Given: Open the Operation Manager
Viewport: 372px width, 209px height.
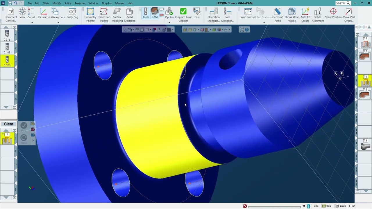Looking at the screenshot, I should (x=214, y=15).
